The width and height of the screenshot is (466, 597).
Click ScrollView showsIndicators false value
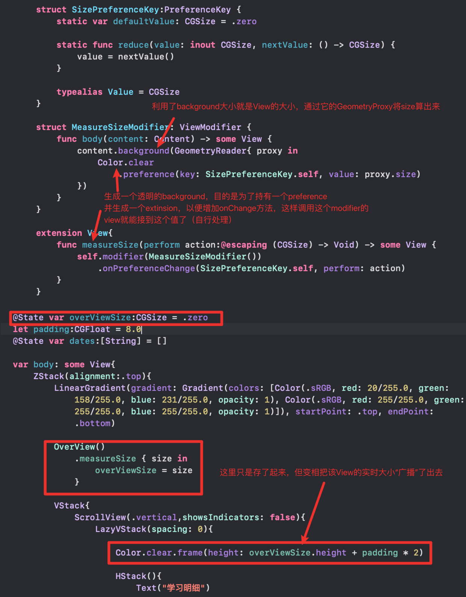tap(282, 517)
